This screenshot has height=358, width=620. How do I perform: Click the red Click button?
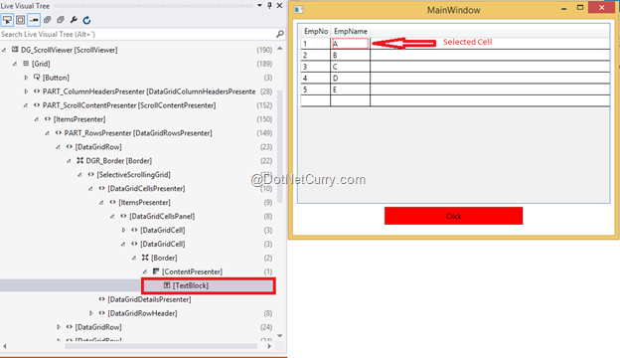(x=453, y=216)
